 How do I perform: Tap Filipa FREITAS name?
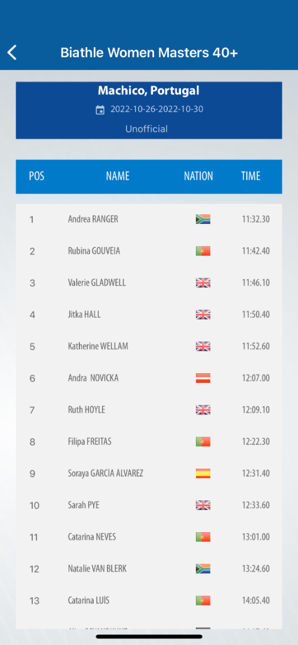pyautogui.click(x=90, y=442)
